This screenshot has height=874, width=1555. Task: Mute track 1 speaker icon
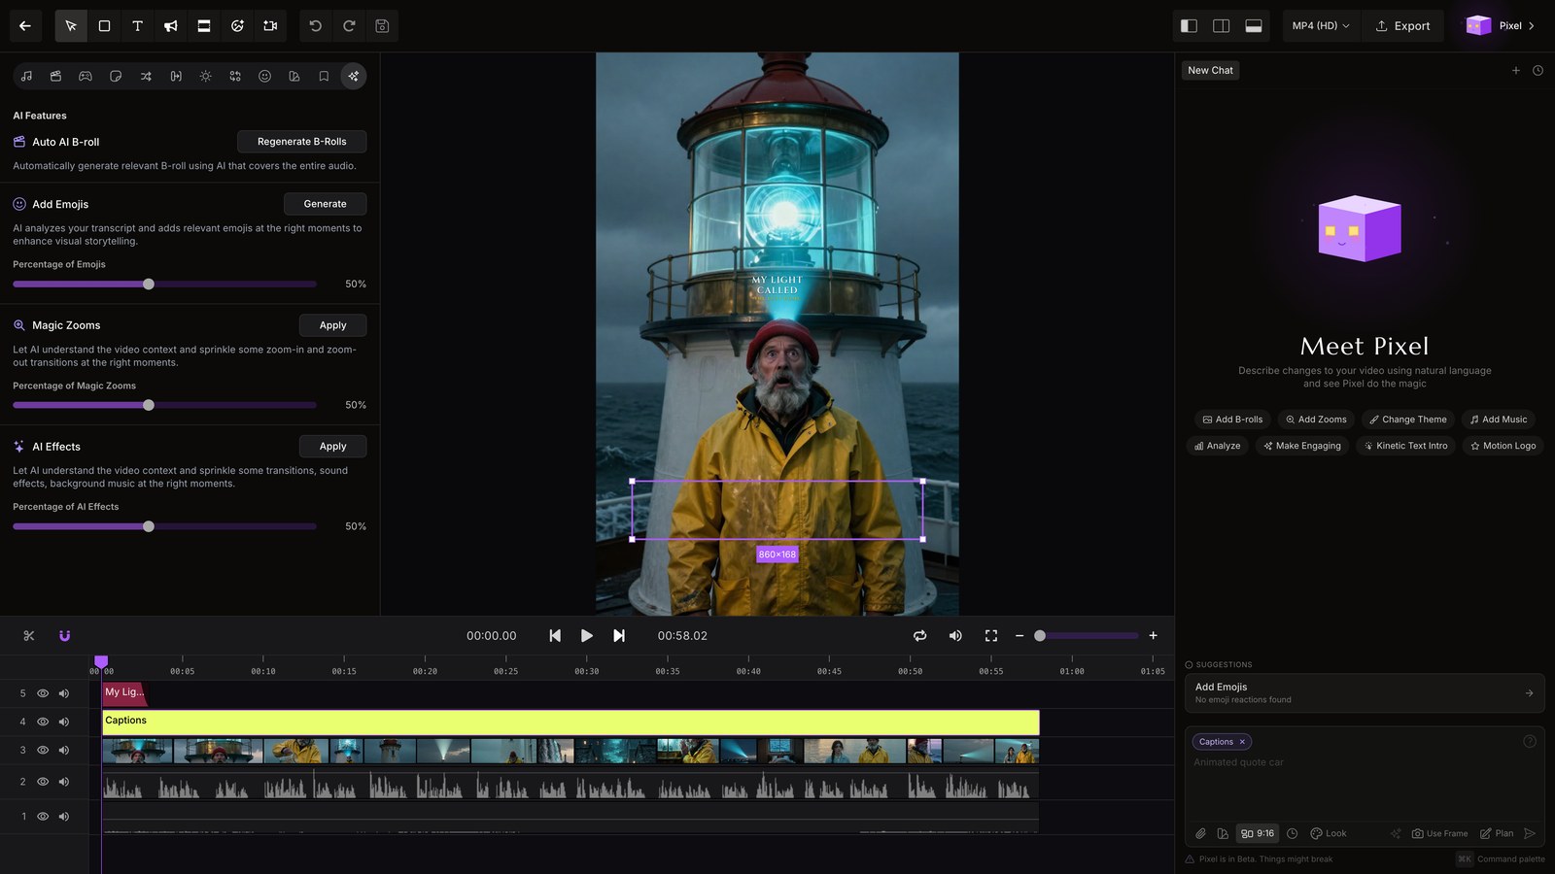64,817
